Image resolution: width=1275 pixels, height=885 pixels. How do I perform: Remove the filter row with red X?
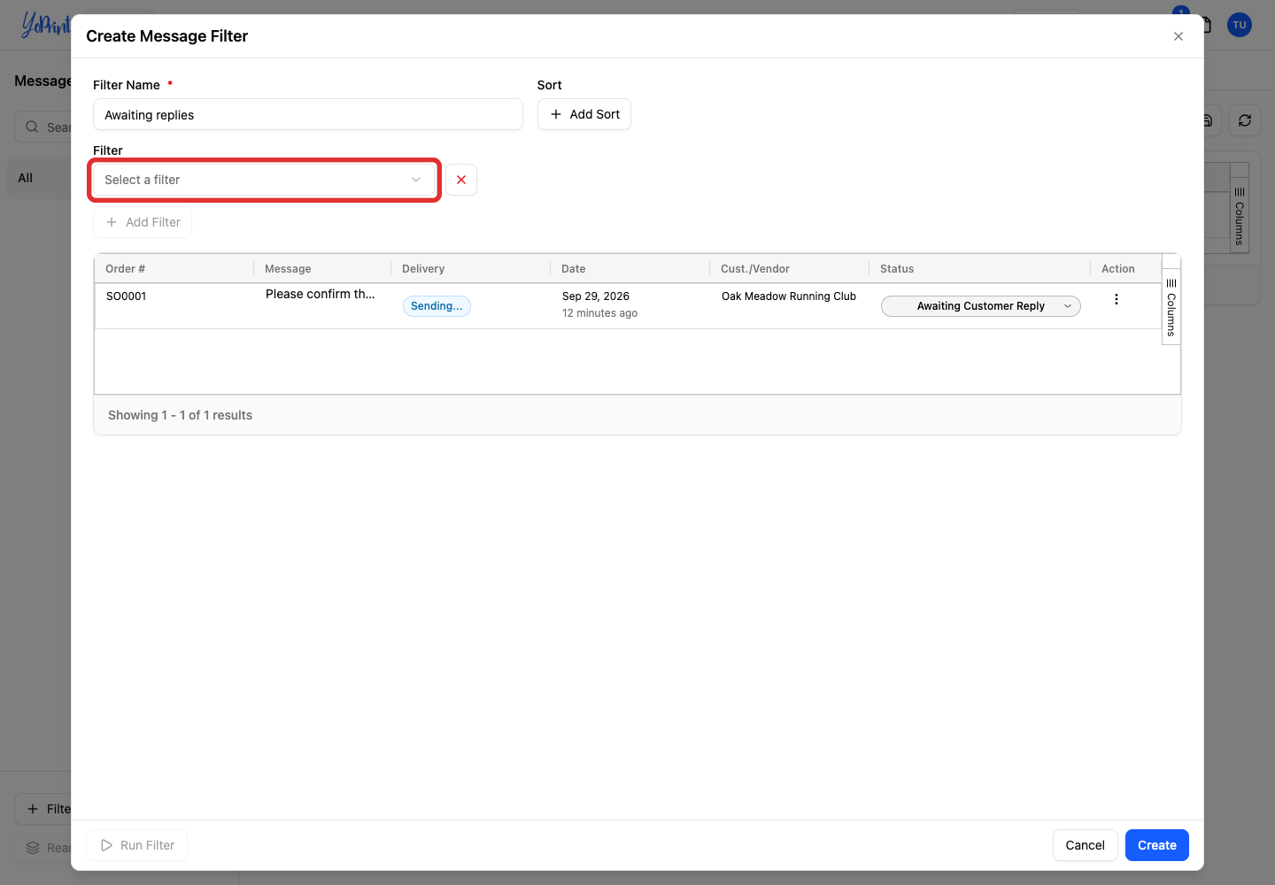[x=461, y=180]
